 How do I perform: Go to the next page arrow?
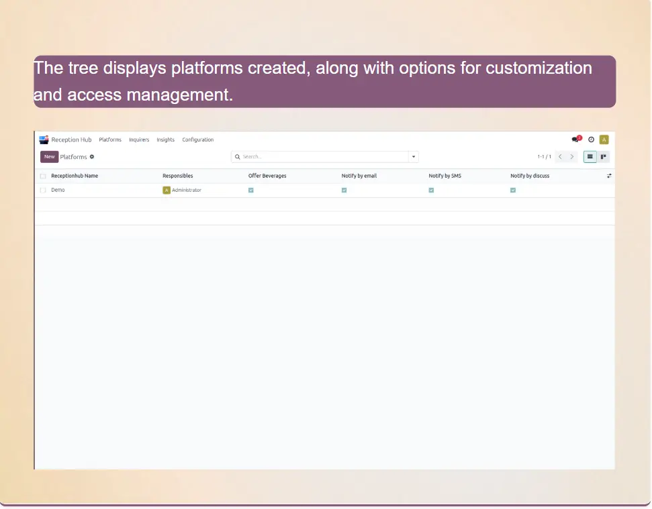(571, 157)
